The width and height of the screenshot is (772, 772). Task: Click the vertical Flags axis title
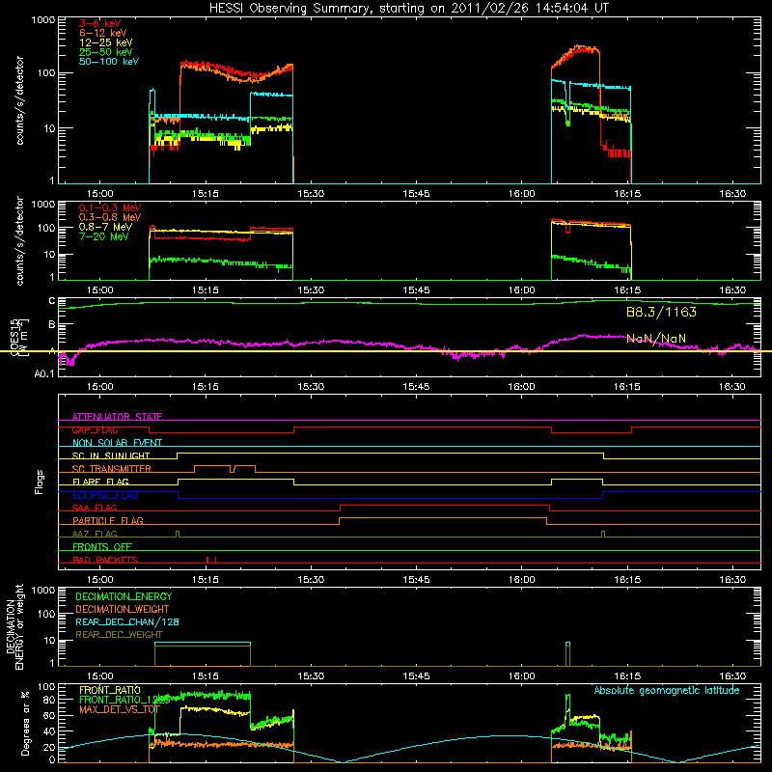tap(40, 482)
